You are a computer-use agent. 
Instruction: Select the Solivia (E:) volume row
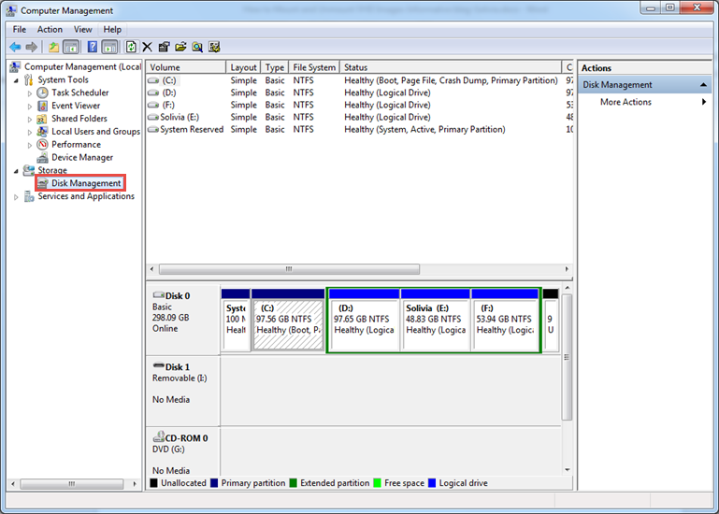(359, 118)
